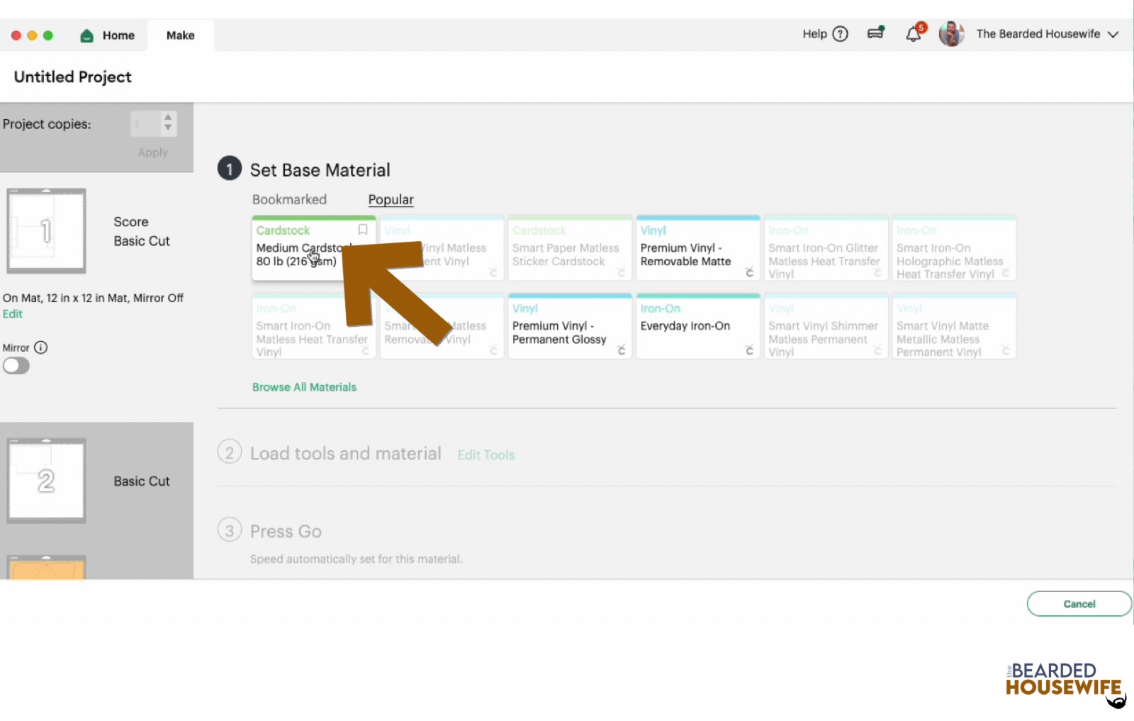The height and width of the screenshot is (721, 1134).
Task: Toggle bookmark on Smart Paper Matless Sticker Cardstock
Action: click(619, 229)
